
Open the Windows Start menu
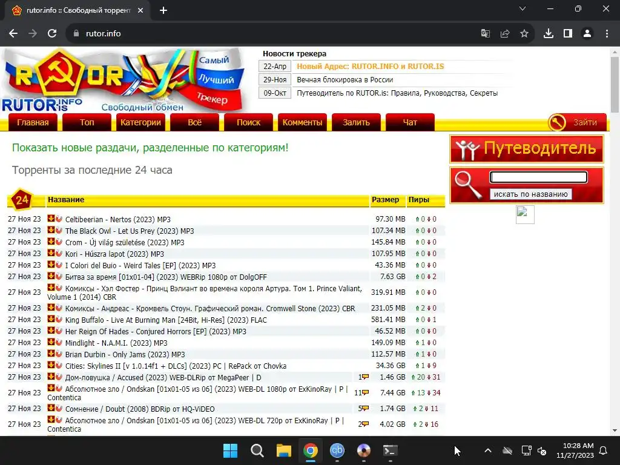click(x=230, y=450)
